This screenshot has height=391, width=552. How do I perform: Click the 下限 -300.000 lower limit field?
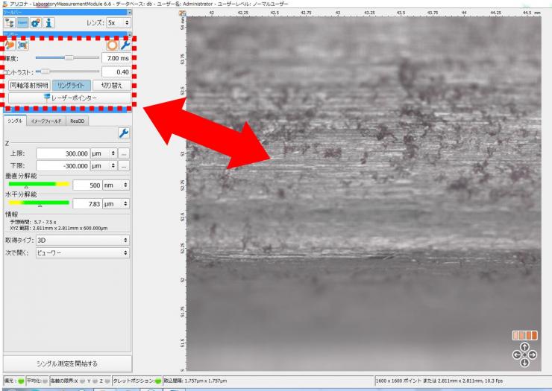click(x=63, y=166)
